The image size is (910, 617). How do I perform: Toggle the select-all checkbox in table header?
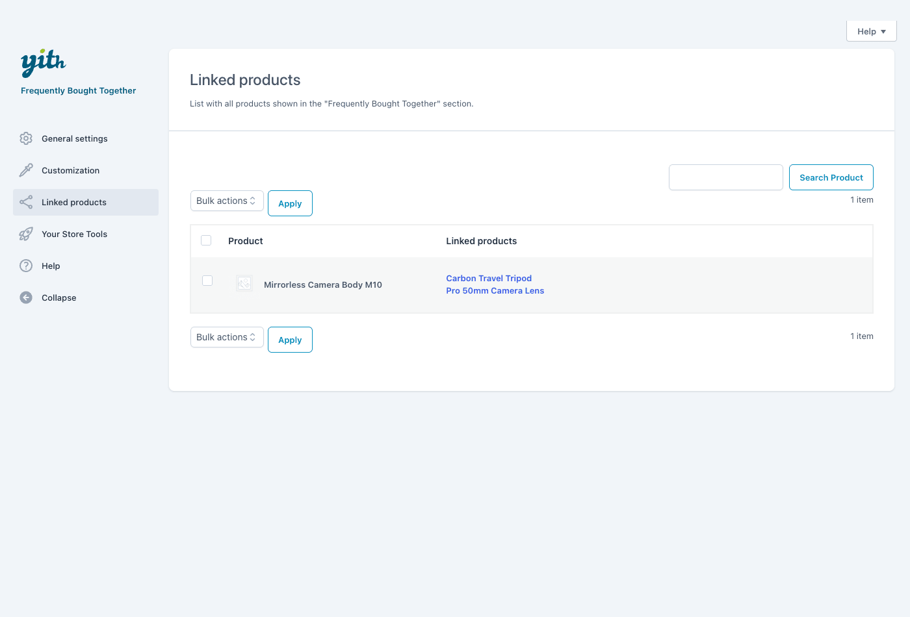(206, 240)
